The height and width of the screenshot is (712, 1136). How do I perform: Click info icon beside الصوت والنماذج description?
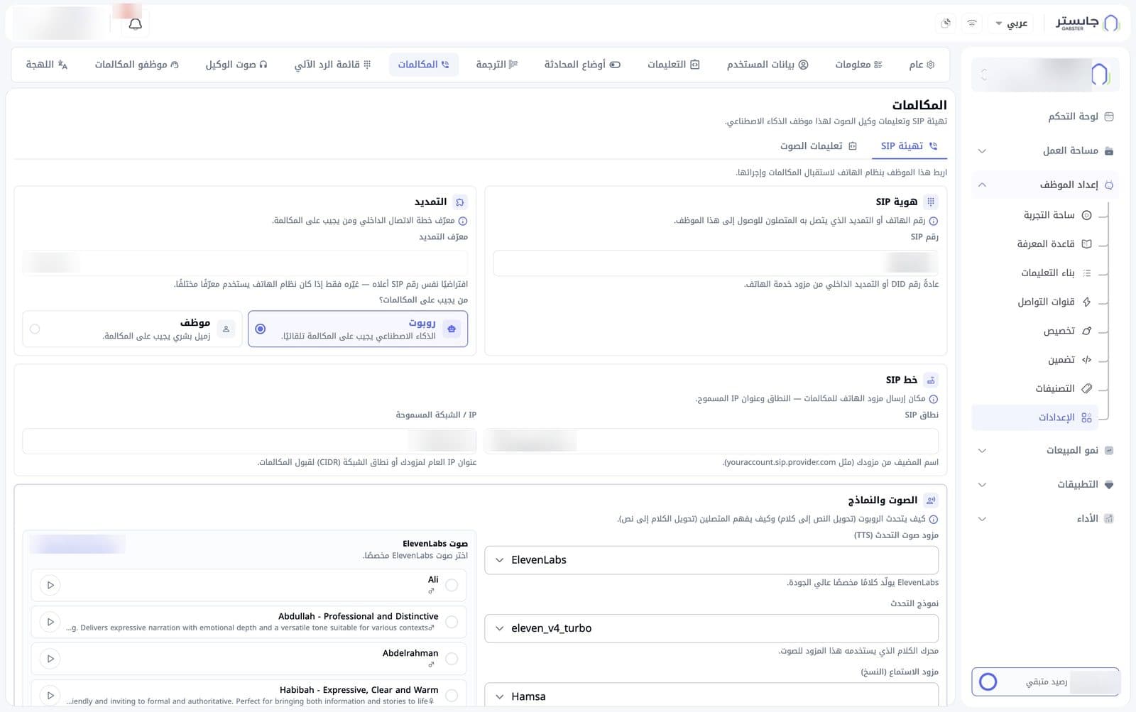[934, 520]
